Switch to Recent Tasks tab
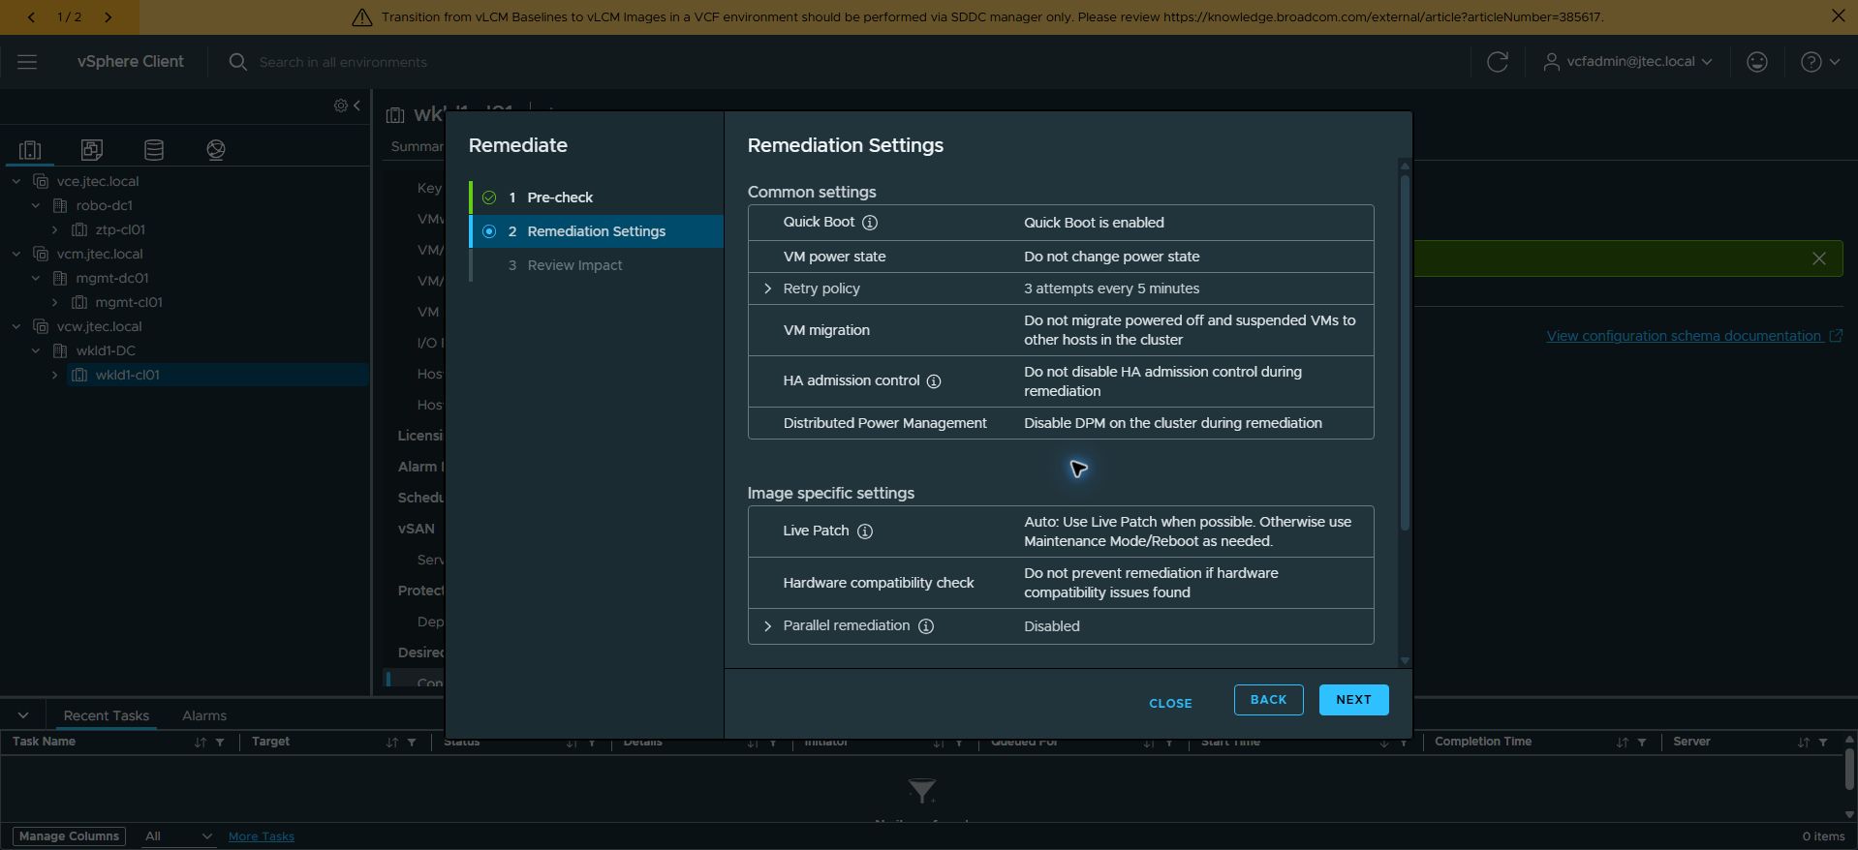Image resolution: width=1858 pixels, height=850 pixels. [107, 715]
